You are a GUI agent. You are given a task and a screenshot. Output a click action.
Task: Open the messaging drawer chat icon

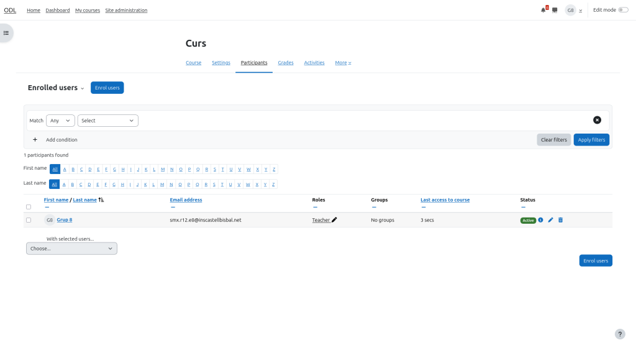pos(555,10)
